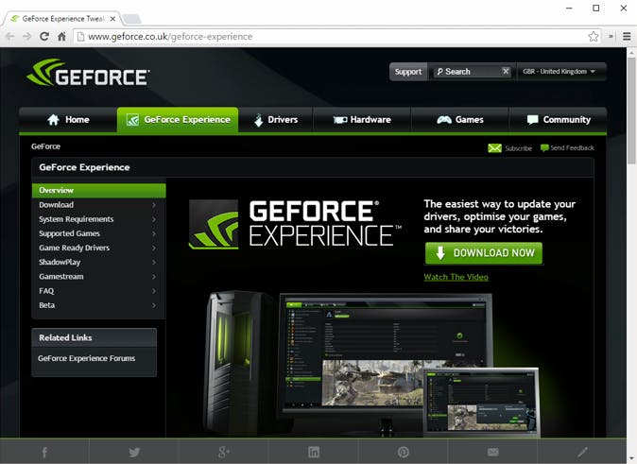This screenshot has height=464, width=637.
Task: Reload the page with refresh icon
Action: (x=44, y=37)
